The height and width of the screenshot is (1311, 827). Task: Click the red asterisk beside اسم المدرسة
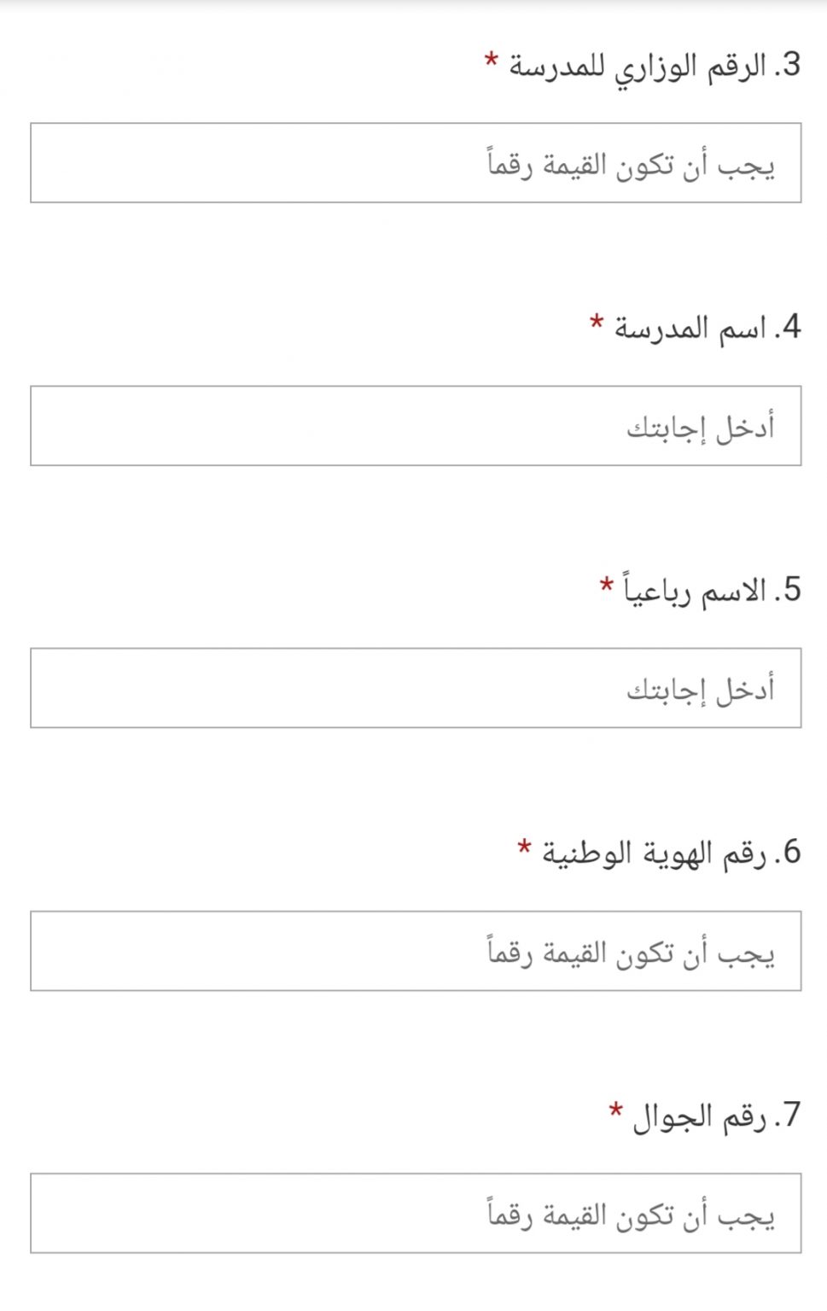(x=597, y=323)
